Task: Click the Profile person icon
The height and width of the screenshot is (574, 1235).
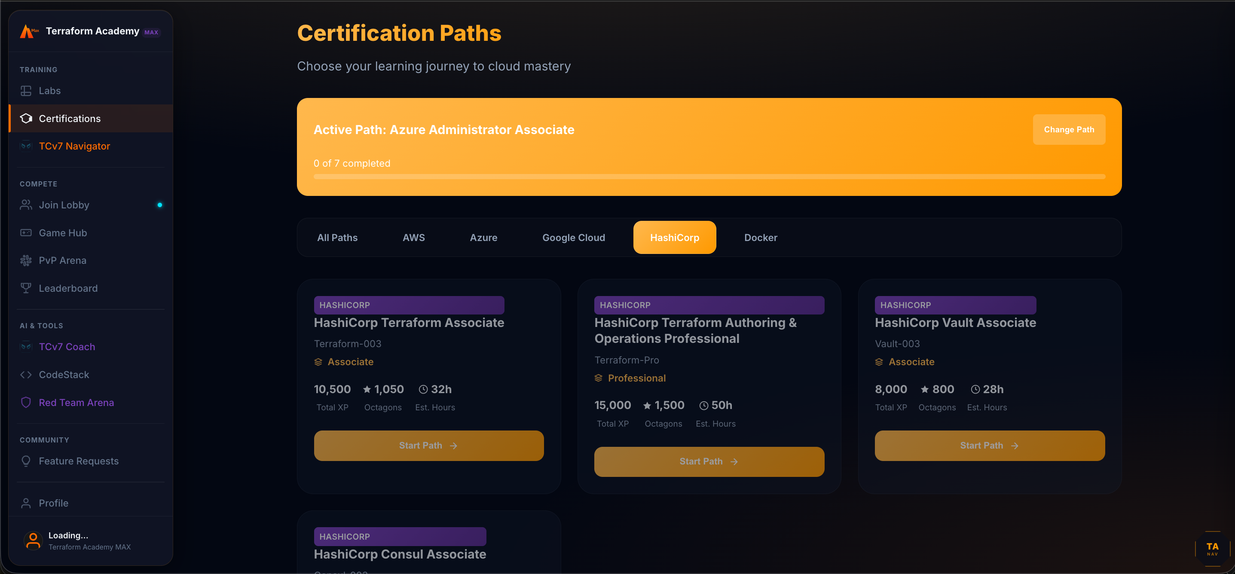Action: (x=26, y=503)
